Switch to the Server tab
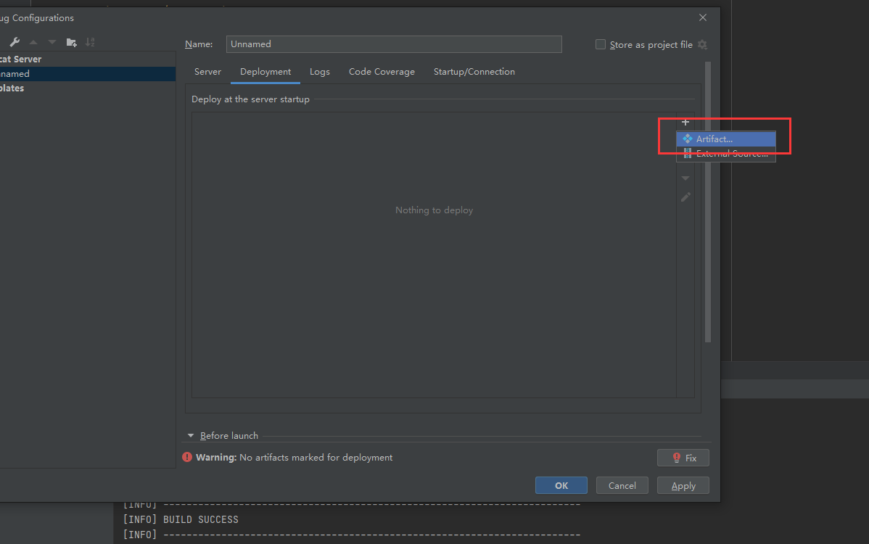Viewport: 869px width, 544px height. pyautogui.click(x=208, y=72)
